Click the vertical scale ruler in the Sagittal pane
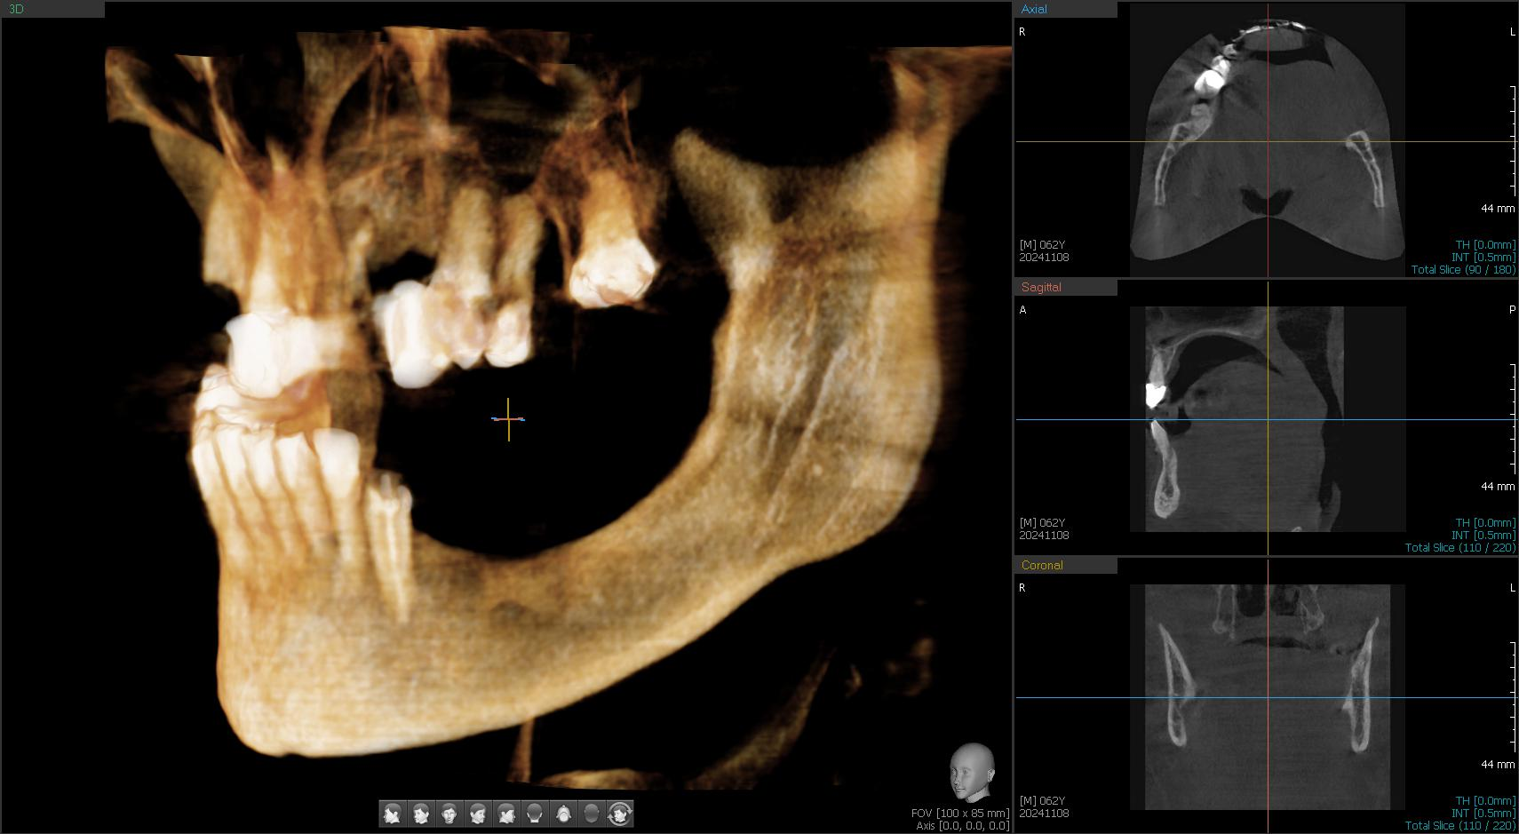This screenshot has height=834, width=1519. pos(1514,418)
